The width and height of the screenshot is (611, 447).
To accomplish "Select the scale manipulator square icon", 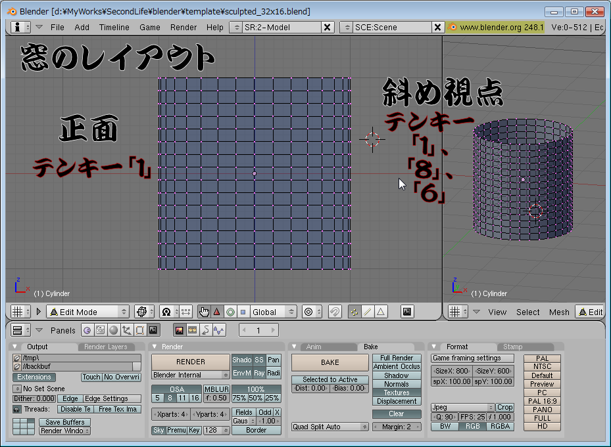I will point(243,312).
